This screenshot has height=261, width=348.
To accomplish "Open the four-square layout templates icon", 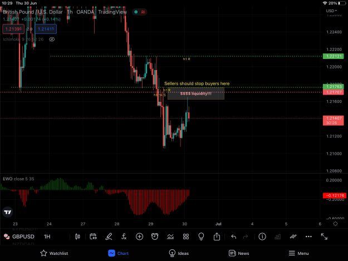I will [186, 237].
